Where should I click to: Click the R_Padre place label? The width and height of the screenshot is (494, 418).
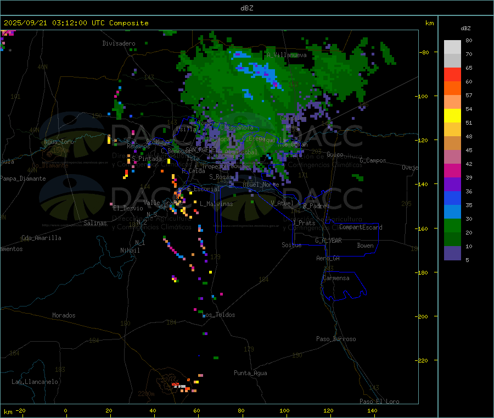pyautogui.click(x=315, y=206)
